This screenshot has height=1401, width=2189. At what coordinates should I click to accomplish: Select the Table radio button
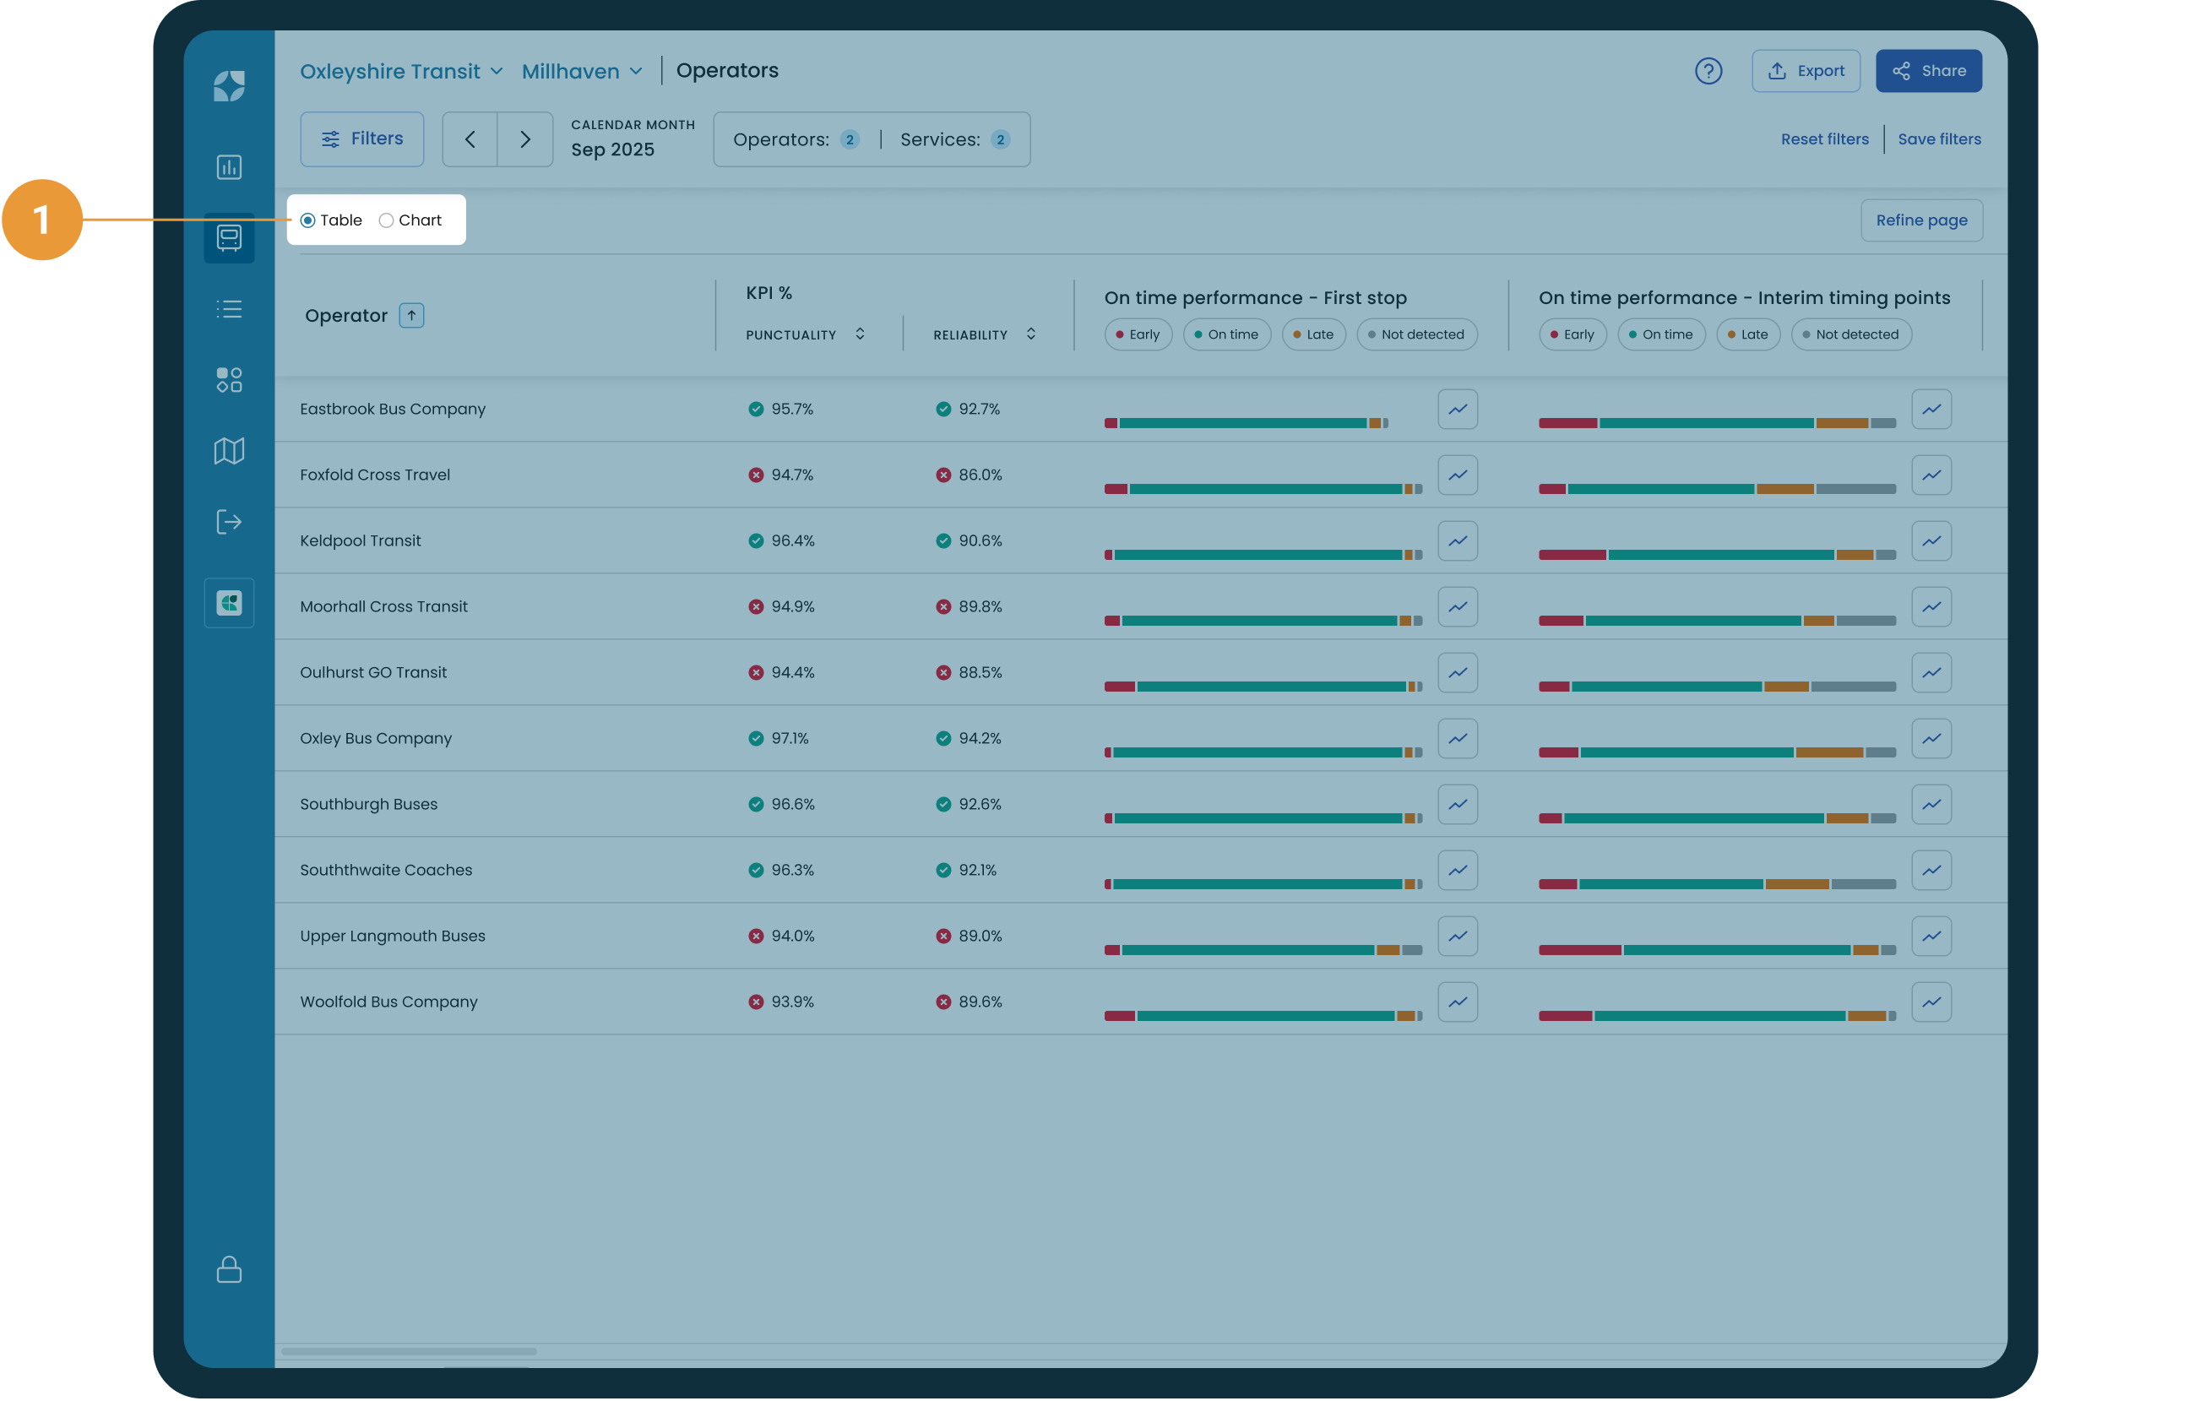[308, 220]
